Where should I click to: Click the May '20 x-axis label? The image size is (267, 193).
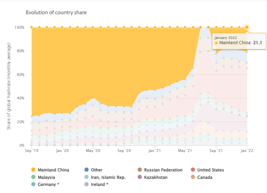coord(93,151)
